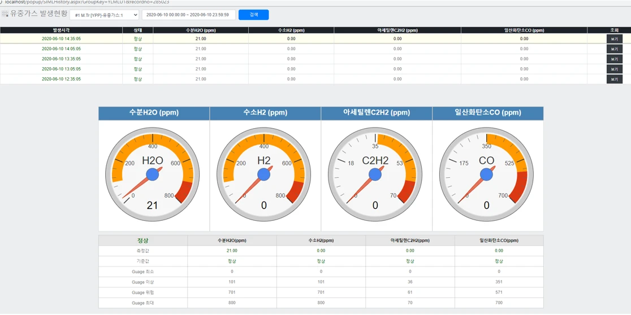
Task: Click the Guage 이상 row label
Action: 143,282
